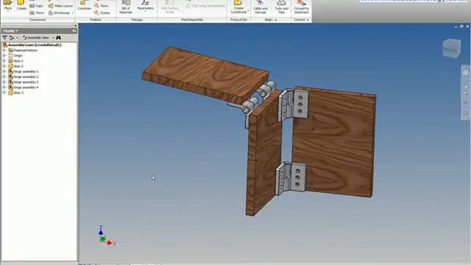This screenshot has width=471, height=265.
Task: Open the Parameters dropdown arrow
Action: [146, 12]
